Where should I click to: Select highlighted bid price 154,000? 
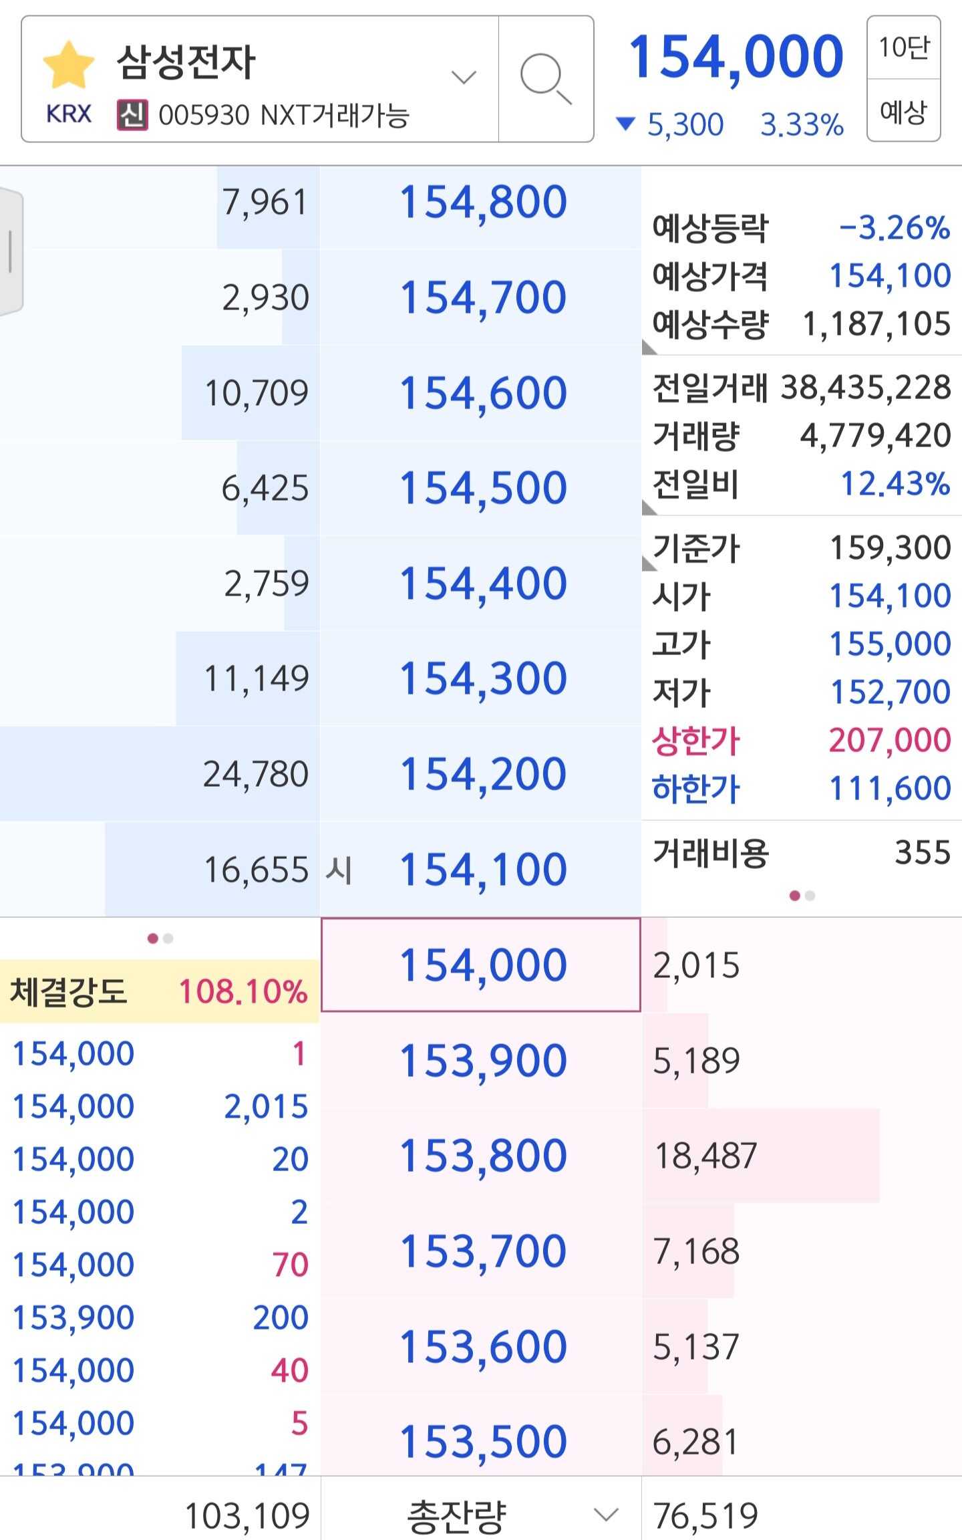tap(481, 965)
